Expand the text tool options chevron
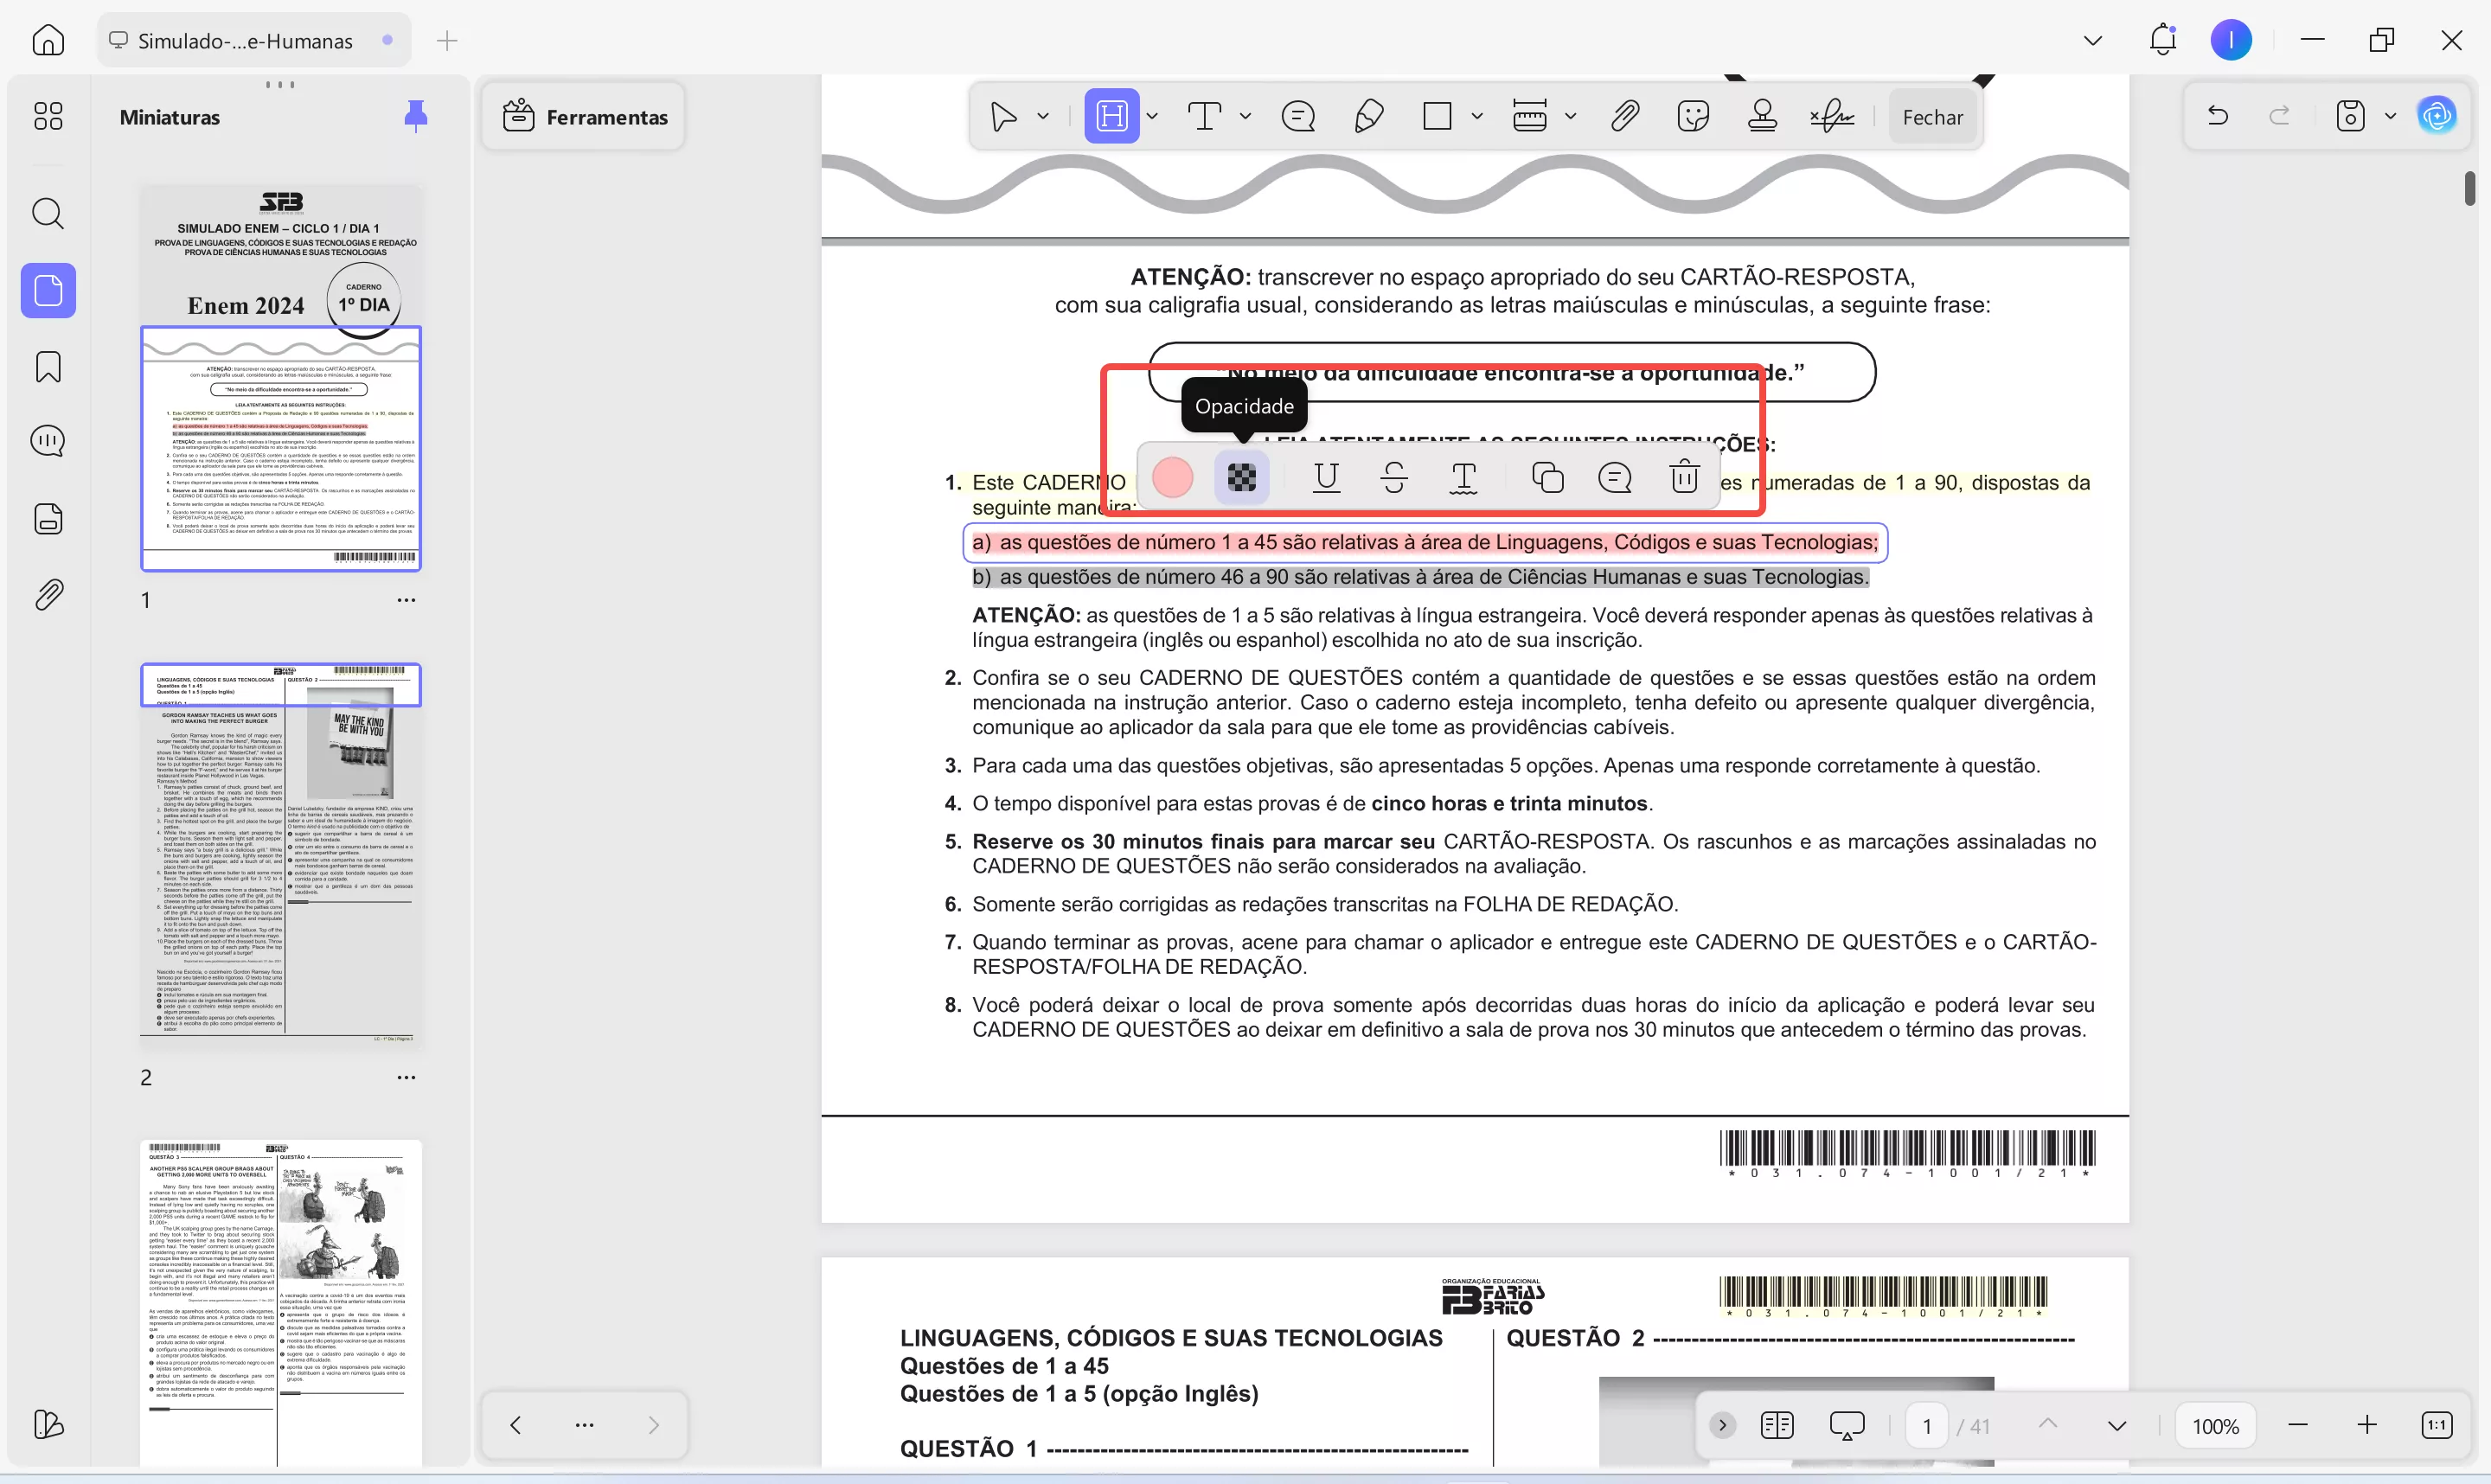 (1245, 115)
